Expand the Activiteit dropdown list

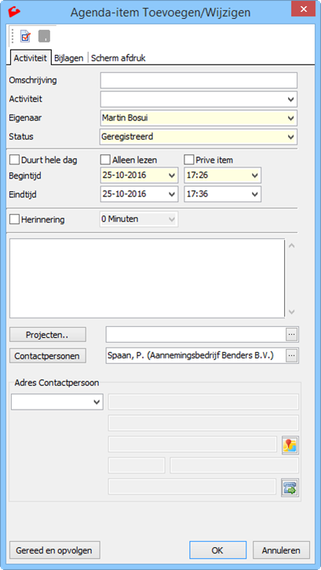pyautogui.click(x=290, y=99)
